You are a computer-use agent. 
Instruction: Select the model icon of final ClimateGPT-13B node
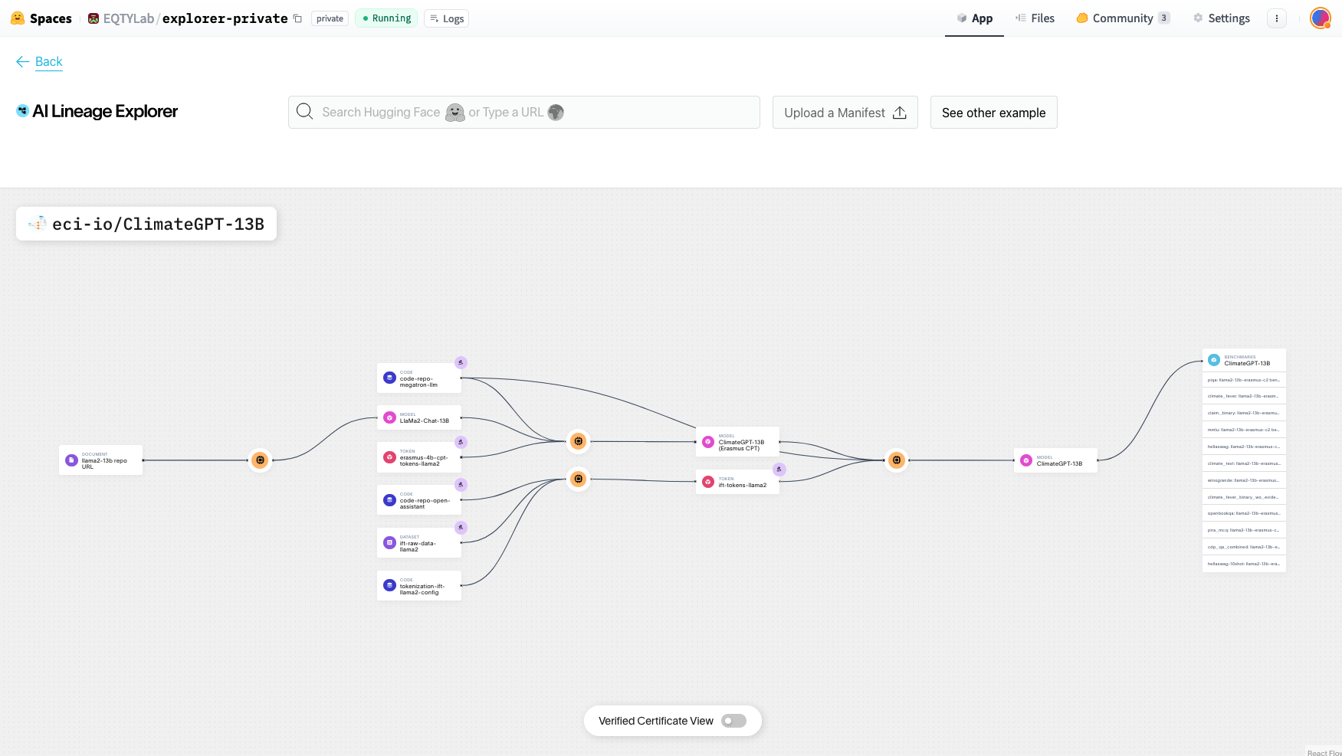pos(1026,460)
